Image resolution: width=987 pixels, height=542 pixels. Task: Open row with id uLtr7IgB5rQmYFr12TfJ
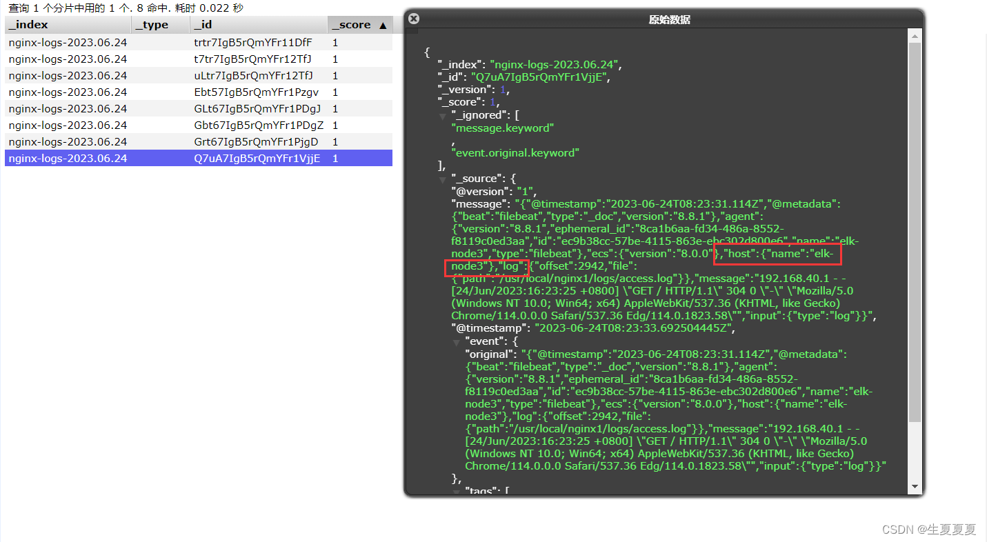[199, 76]
